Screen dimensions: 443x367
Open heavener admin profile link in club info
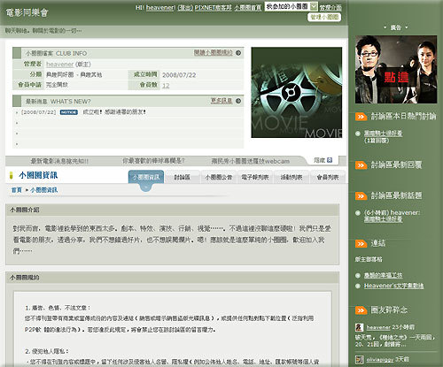click(x=59, y=64)
